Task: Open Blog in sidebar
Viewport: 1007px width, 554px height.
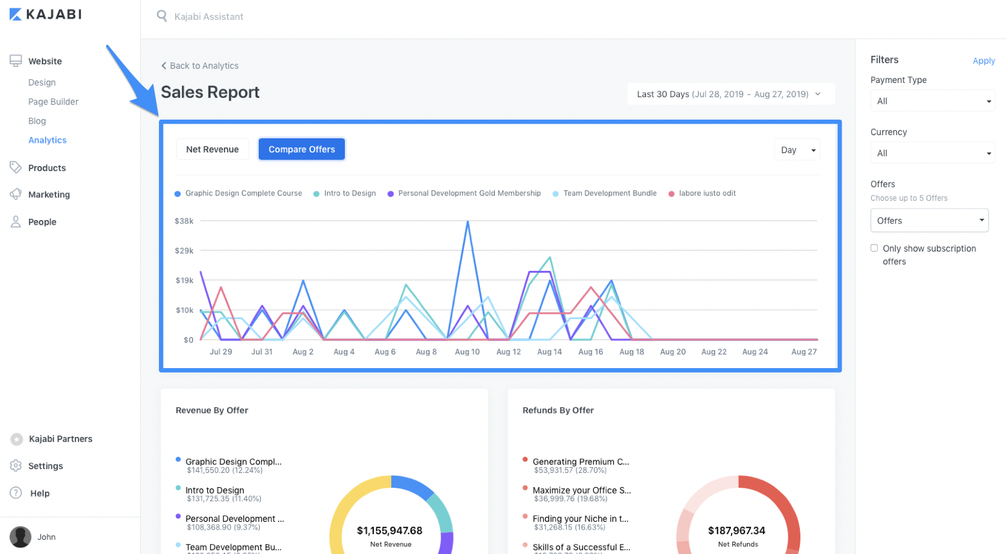Action: tap(37, 121)
